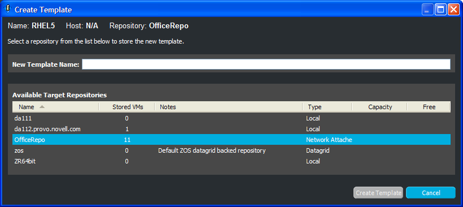This screenshot has height=207, width=463.
Task: Click the Local type for da111
Action: coord(313,118)
